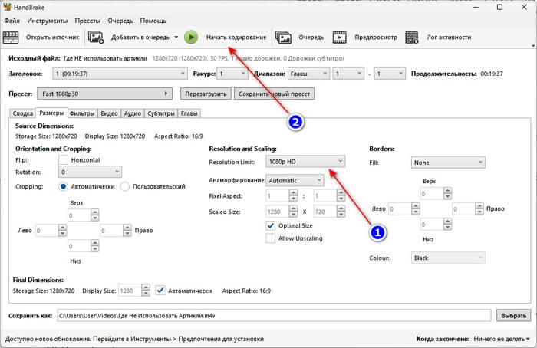
Task: Click the Pixel Aspect second stepper
Action: coord(341,195)
